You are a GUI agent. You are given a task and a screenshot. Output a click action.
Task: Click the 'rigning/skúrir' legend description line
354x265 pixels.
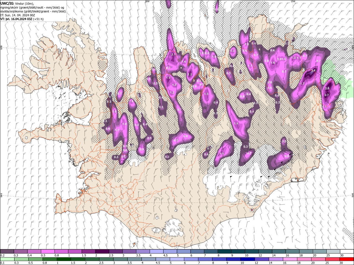pyautogui.click(x=32, y=7)
